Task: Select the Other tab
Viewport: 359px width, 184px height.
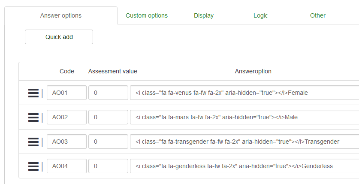Action: 318,15
